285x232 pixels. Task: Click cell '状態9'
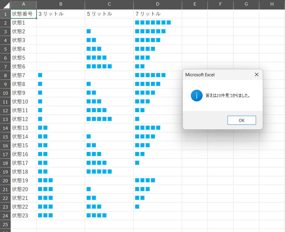[x=23, y=93]
